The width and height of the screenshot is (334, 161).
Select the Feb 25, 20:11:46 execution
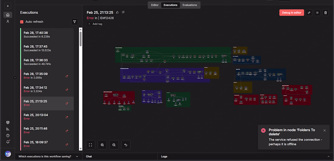pyautogui.click(x=47, y=130)
